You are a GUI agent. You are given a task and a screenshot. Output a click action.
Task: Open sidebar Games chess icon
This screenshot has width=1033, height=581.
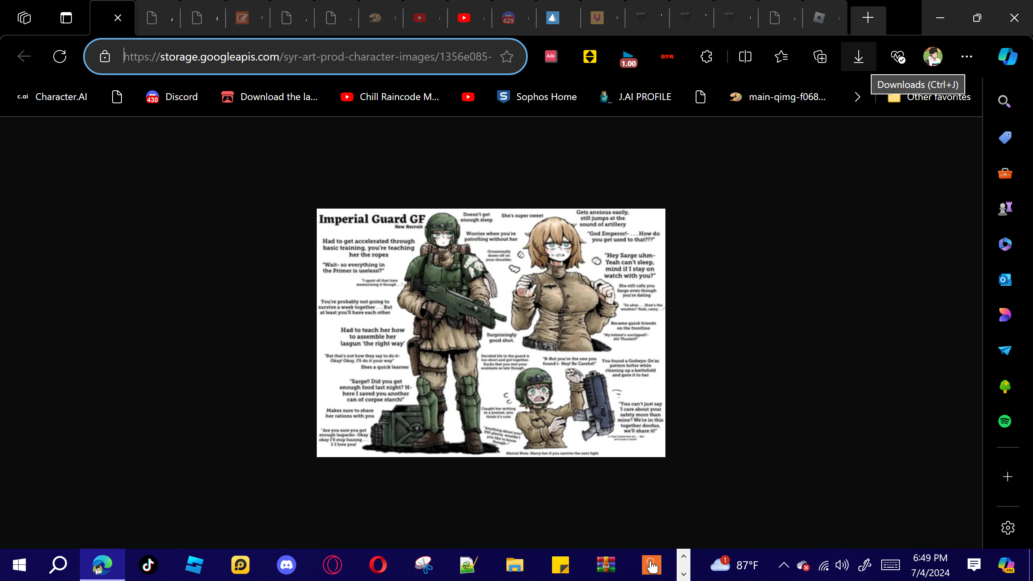(1005, 209)
